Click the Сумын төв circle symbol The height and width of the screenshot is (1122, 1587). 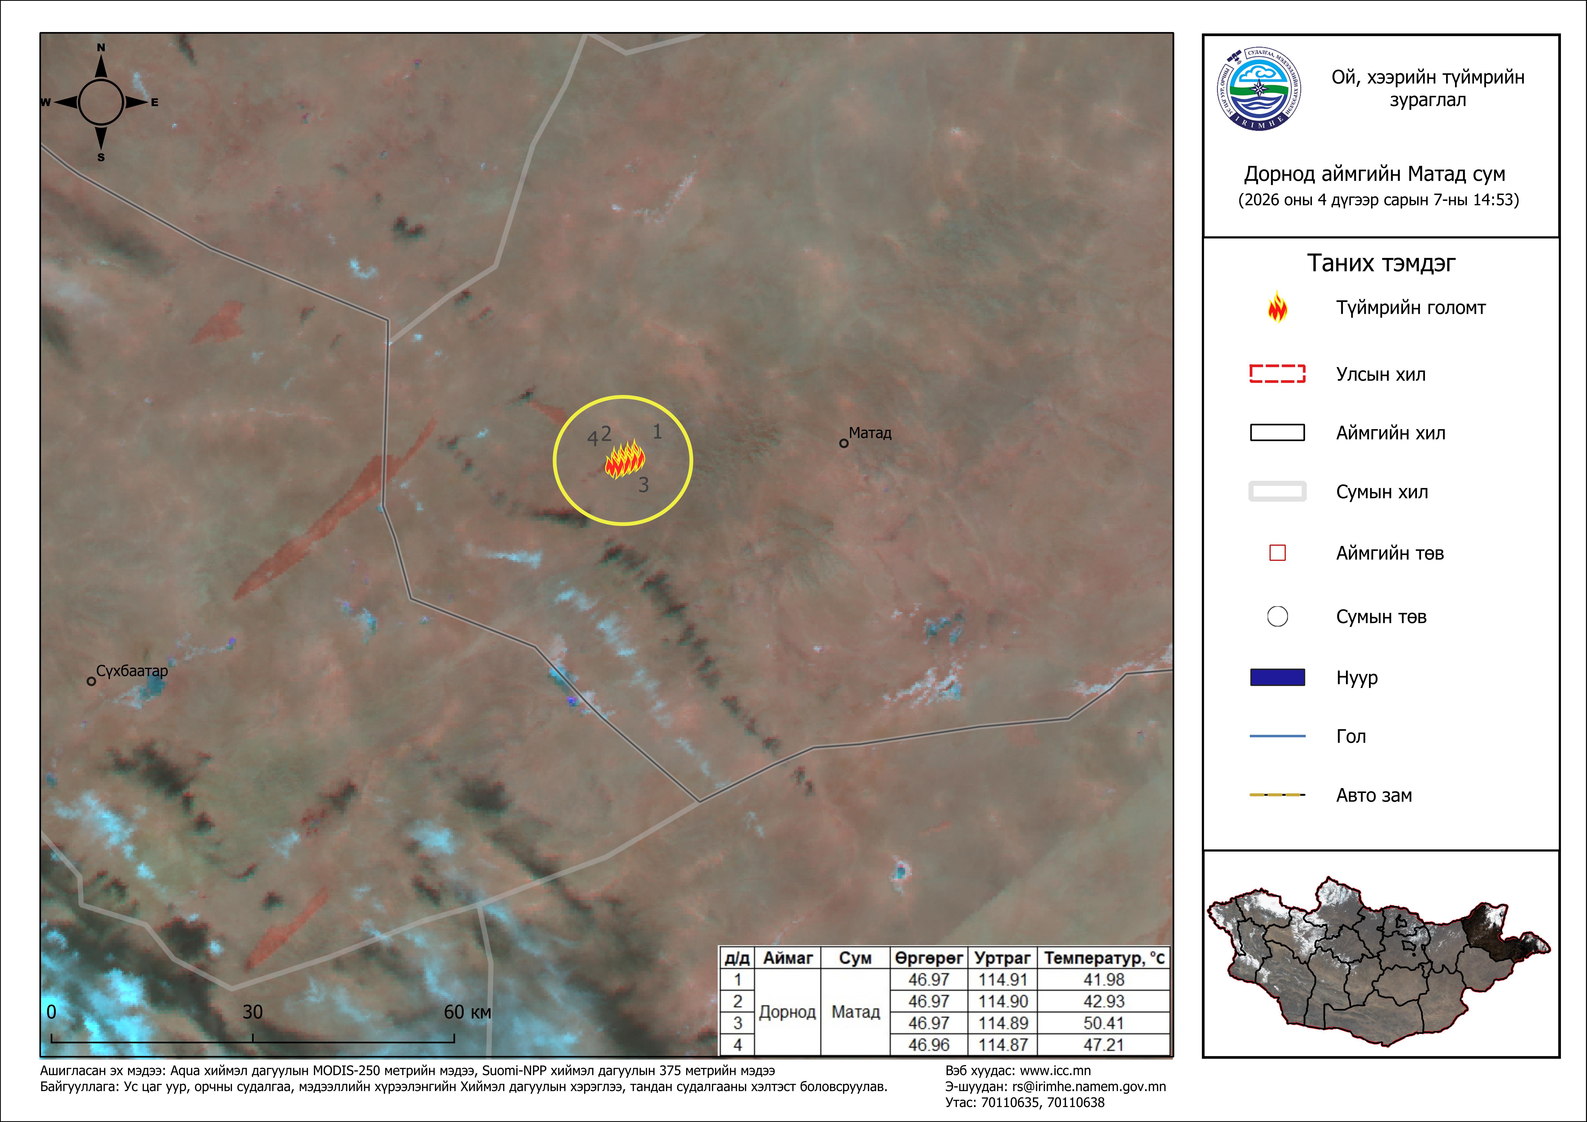click(x=1277, y=616)
